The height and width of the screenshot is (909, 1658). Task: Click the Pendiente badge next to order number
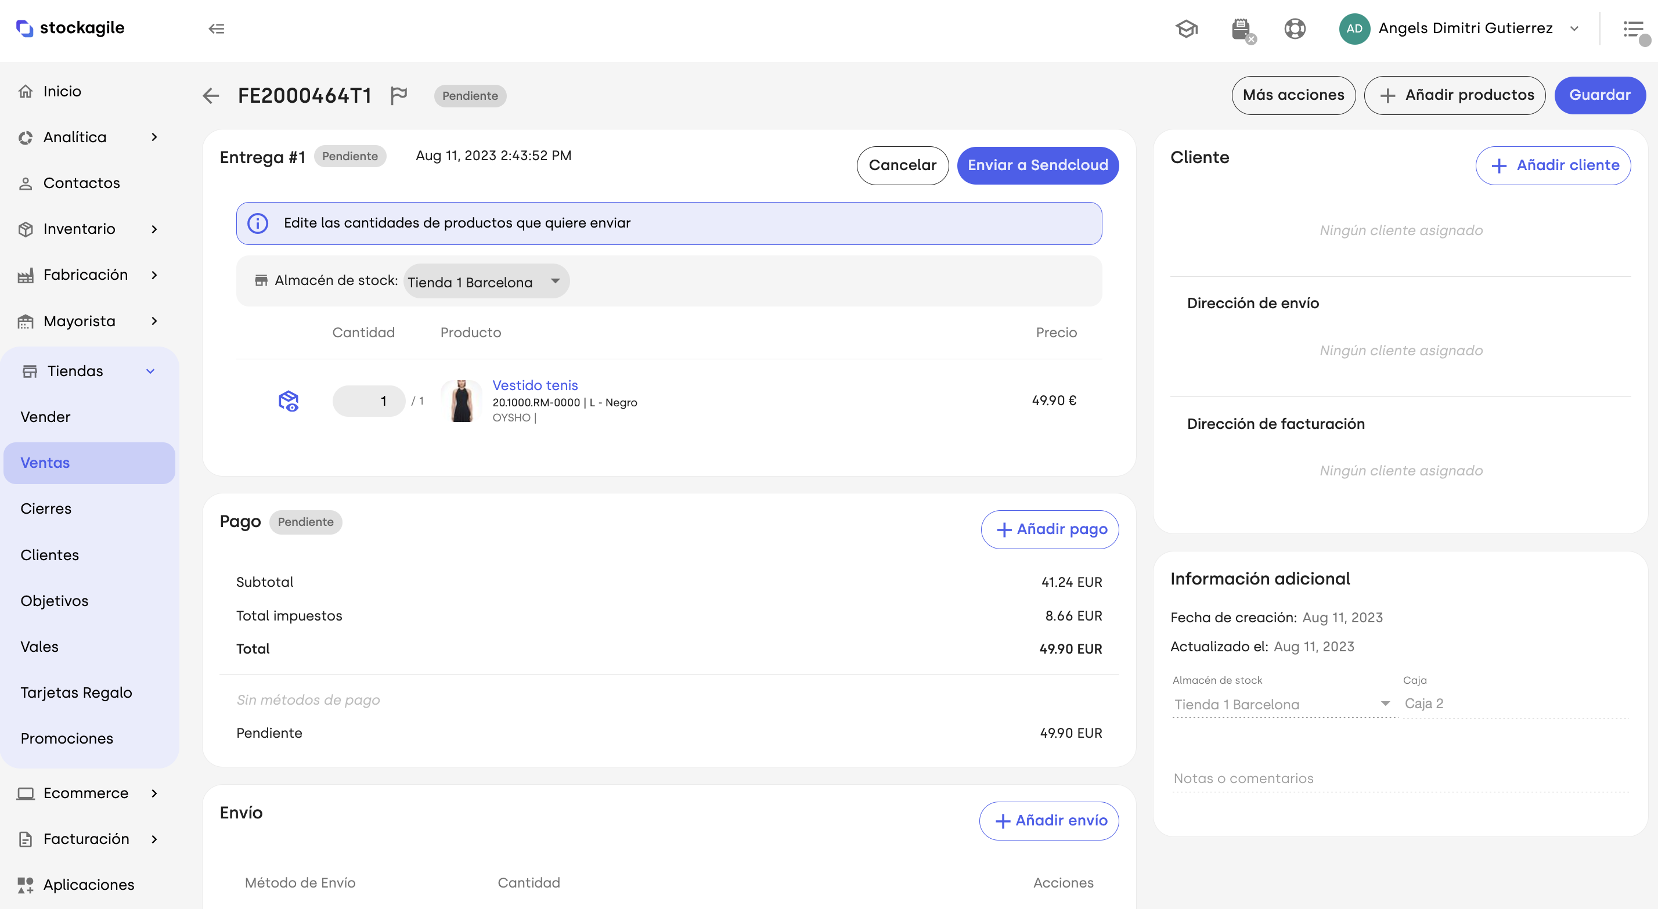470,96
